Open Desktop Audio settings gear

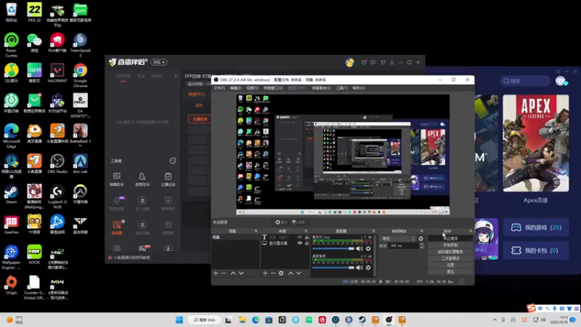pos(368,267)
